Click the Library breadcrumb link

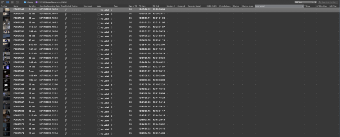30,2
